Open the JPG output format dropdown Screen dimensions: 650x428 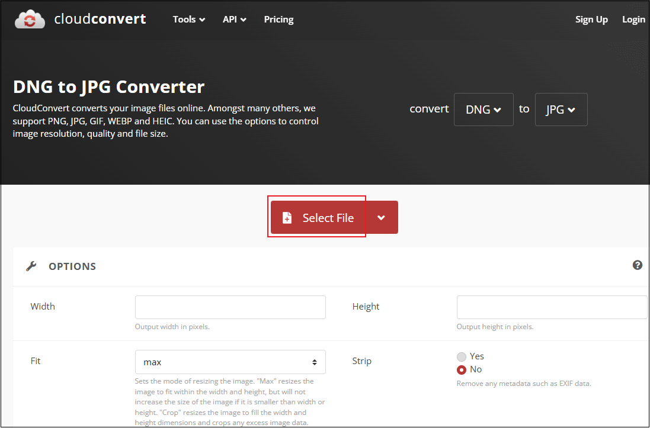click(x=561, y=110)
